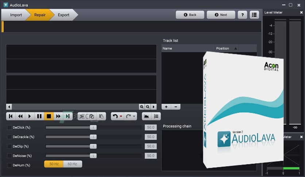305x177 pixels.
Task: Remove a track with the minus button
Action: pos(175,107)
